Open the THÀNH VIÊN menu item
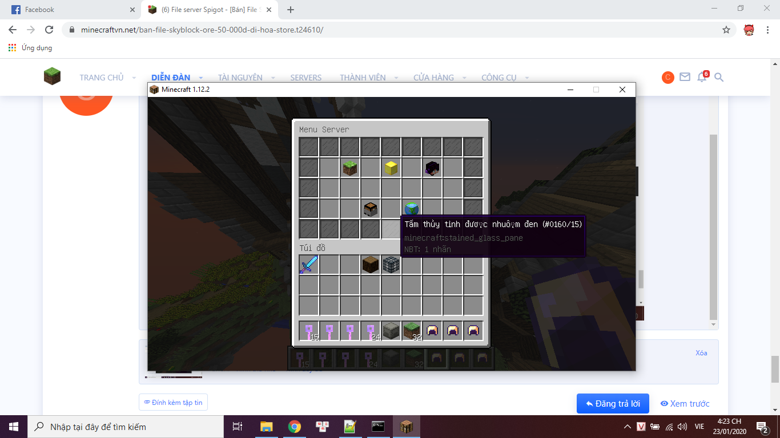The height and width of the screenshot is (438, 780). (363, 78)
